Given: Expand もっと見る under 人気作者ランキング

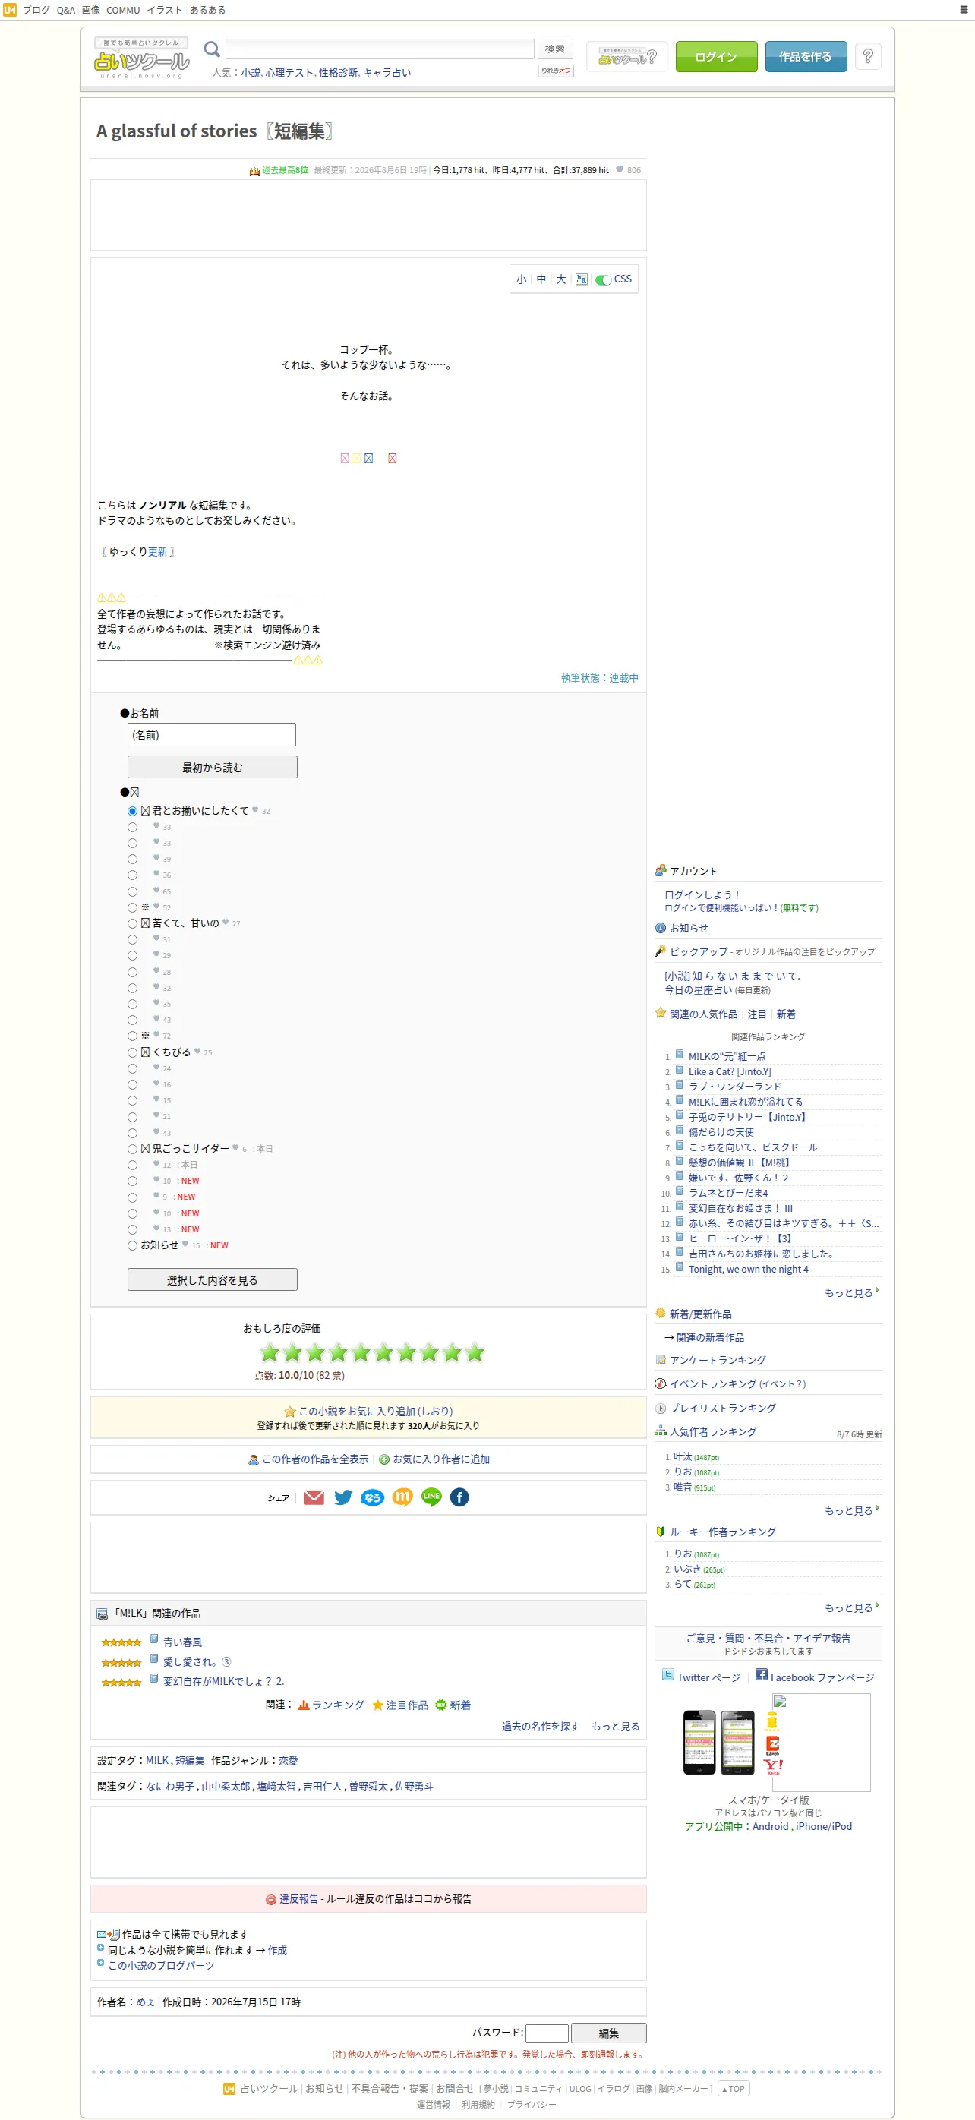Looking at the screenshot, I should click(x=850, y=1511).
